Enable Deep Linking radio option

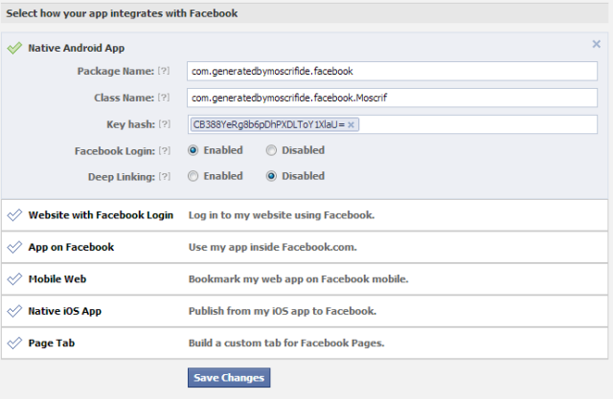click(193, 176)
